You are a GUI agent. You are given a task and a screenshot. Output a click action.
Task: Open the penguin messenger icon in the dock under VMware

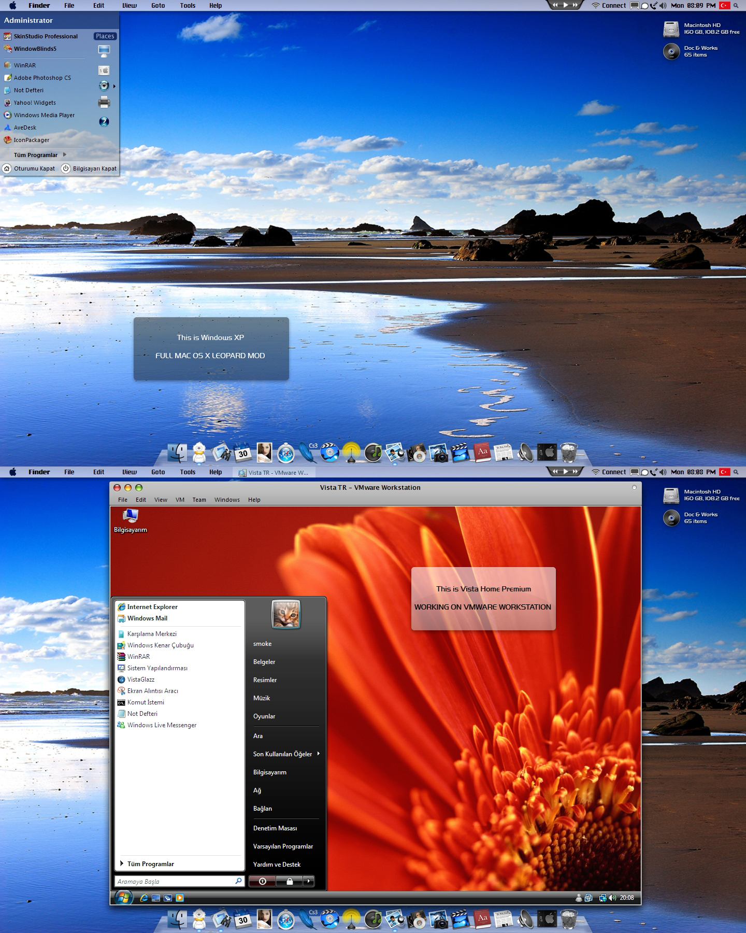pos(199,920)
